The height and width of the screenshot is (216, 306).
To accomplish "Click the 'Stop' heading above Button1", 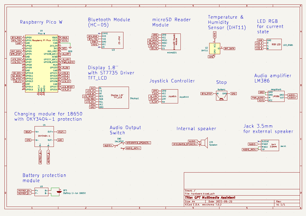I will [222, 82].
